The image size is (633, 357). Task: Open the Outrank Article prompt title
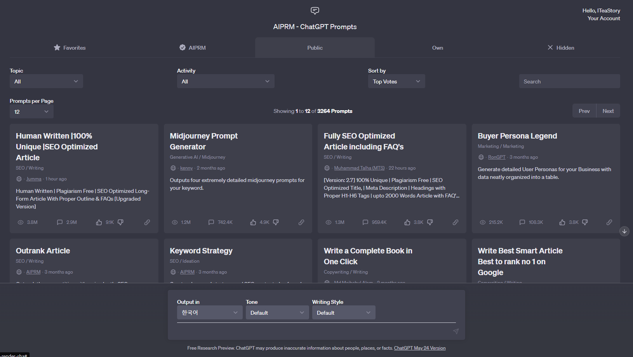pyautogui.click(x=43, y=251)
